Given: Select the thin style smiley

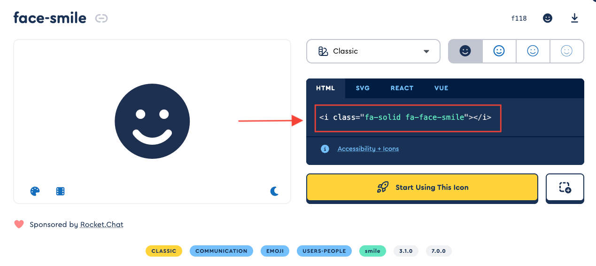Looking at the screenshot, I should point(566,51).
